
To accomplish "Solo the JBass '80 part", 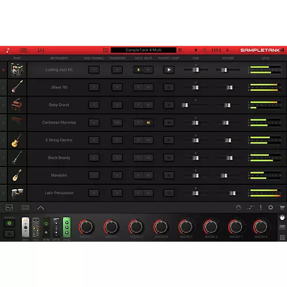I will click(x=138, y=87).
